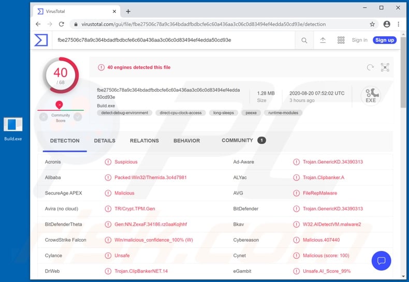The image size is (409, 282).
Task: Vote positive on community score
Action: [78, 117]
